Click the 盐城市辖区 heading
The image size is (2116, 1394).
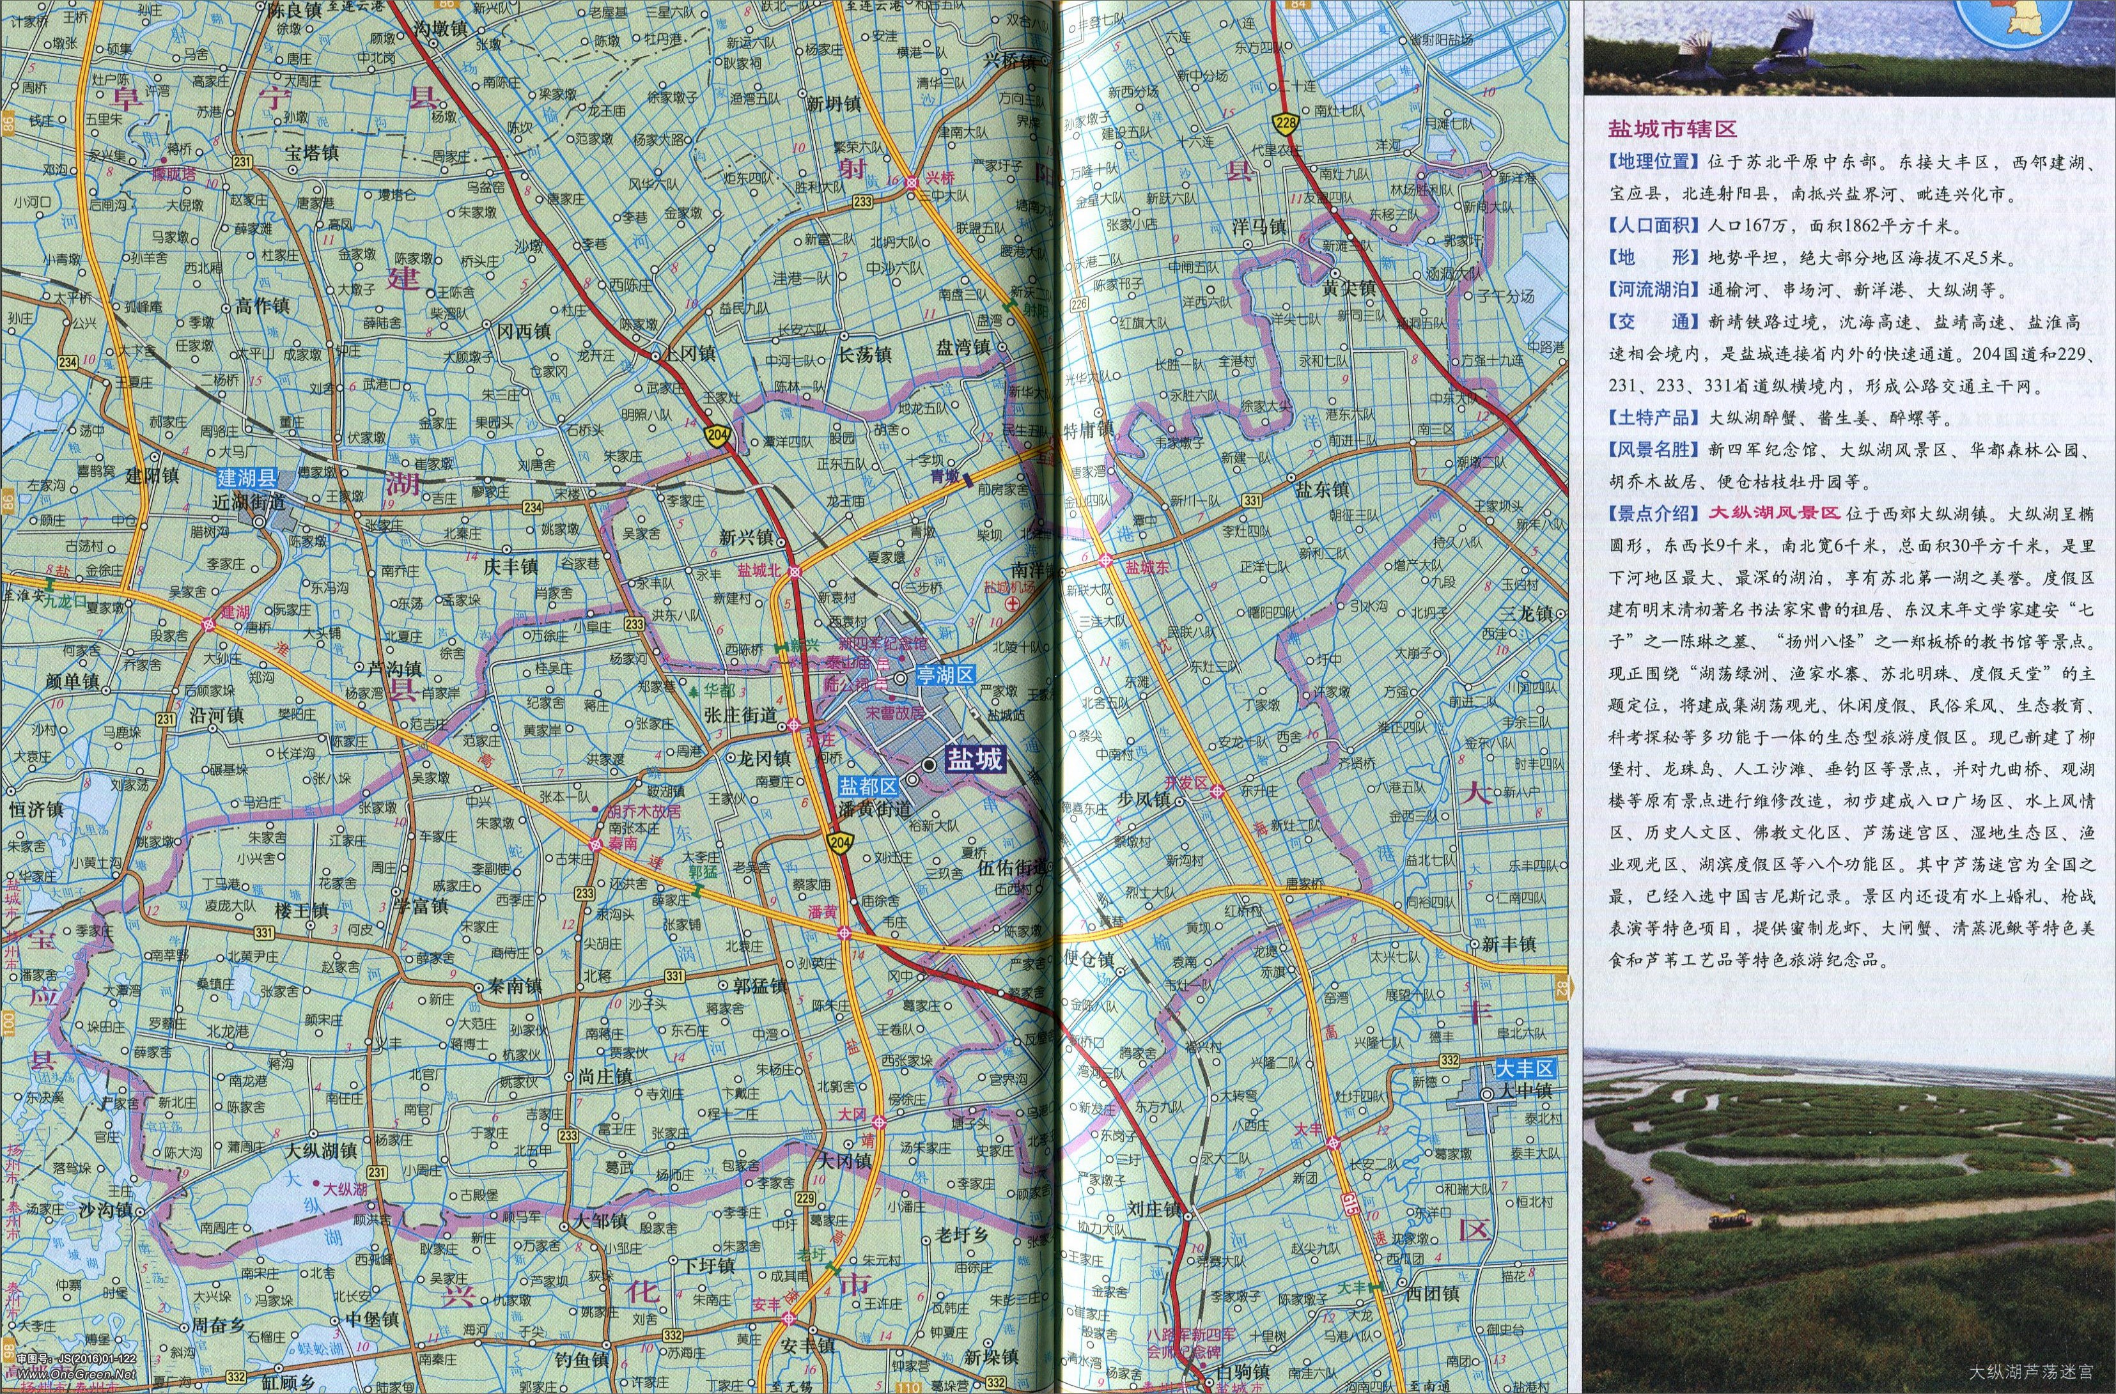click(x=1672, y=130)
